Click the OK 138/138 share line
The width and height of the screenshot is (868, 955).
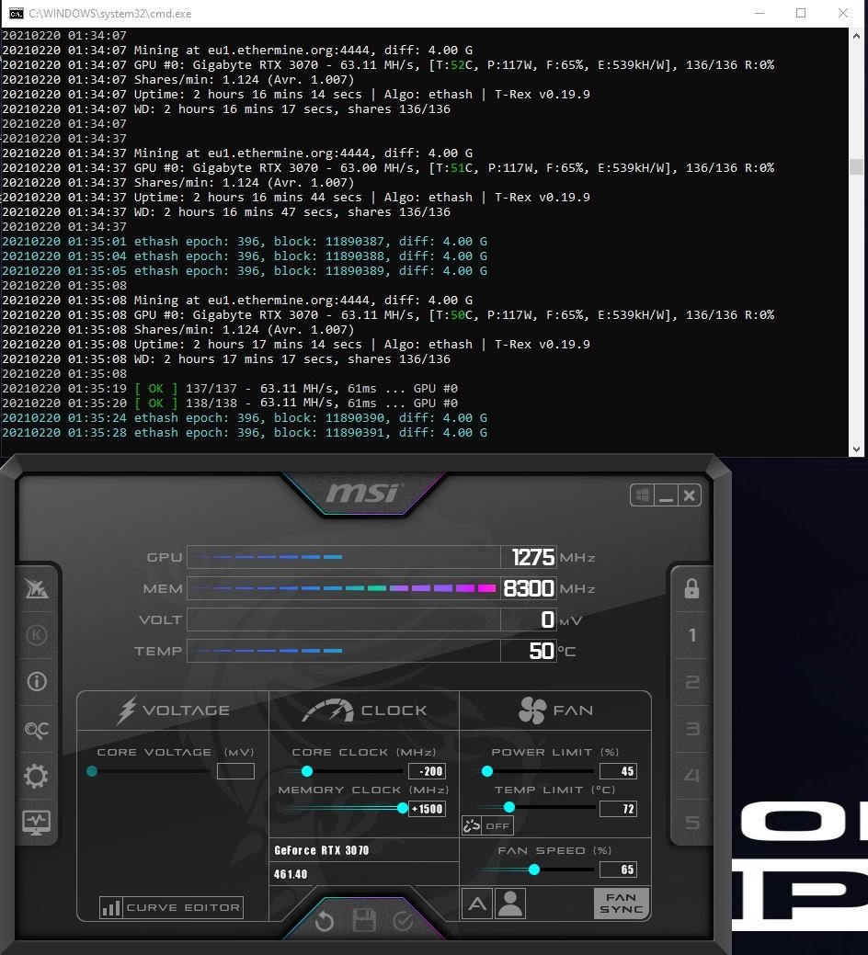click(x=230, y=404)
